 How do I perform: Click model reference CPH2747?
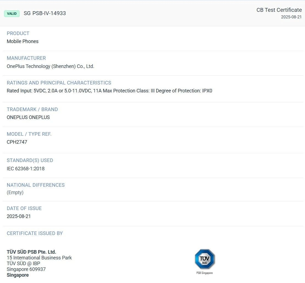click(17, 142)
